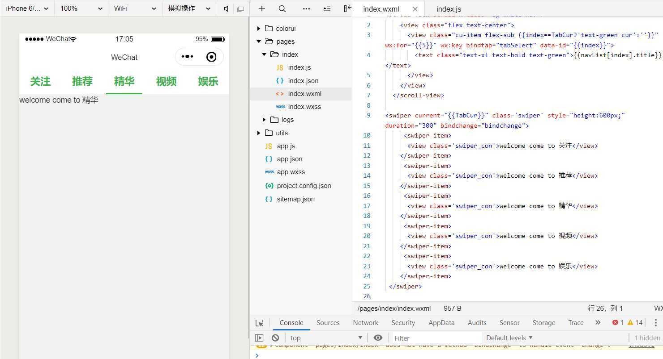Click the 'welcome come to 精华' text
The width and height of the screenshot is (663, 359).
[x=59, y=100]
